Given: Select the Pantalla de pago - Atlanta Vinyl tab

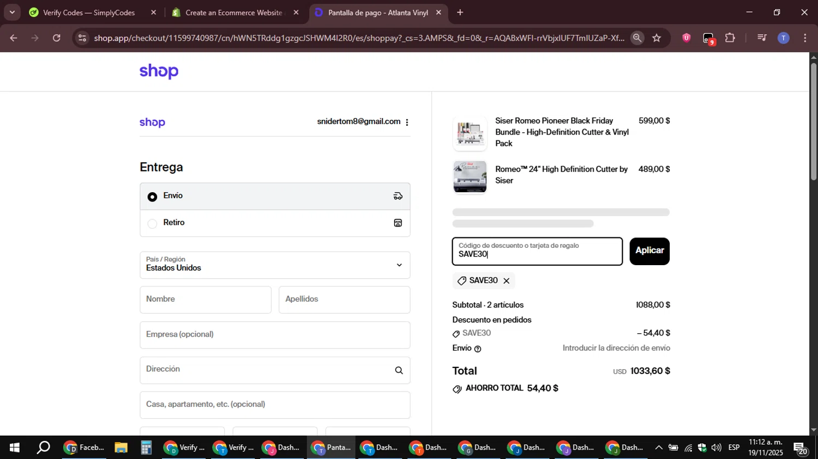Looking at the screenshot, I should point(378,13).
